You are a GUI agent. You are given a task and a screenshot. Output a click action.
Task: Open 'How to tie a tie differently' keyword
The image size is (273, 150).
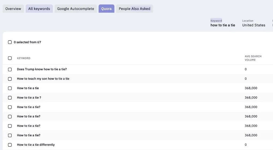tap(36, 145)
